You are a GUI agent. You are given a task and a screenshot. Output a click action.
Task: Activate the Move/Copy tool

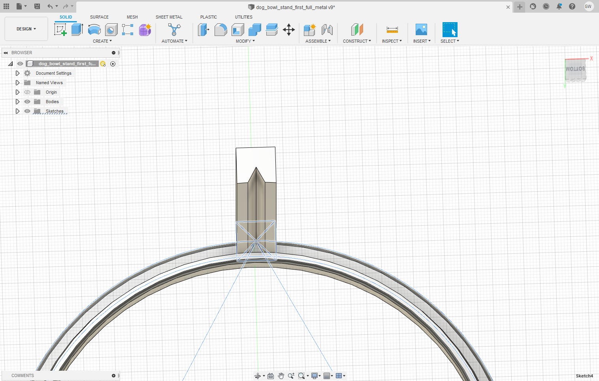(x=289, y=30)
